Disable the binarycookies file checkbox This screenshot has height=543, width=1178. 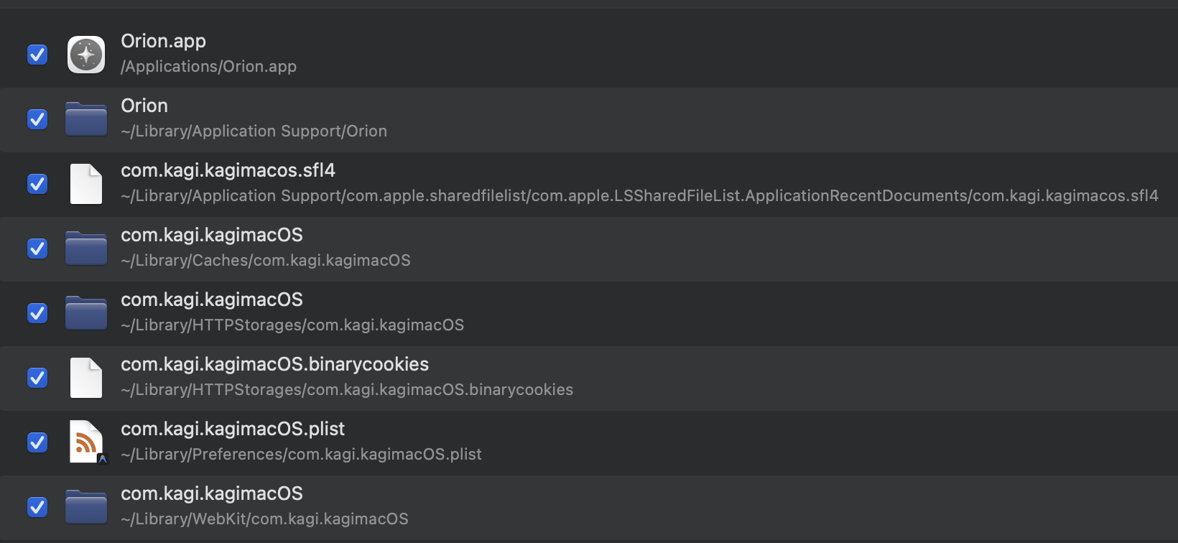(x=37, y=378)
